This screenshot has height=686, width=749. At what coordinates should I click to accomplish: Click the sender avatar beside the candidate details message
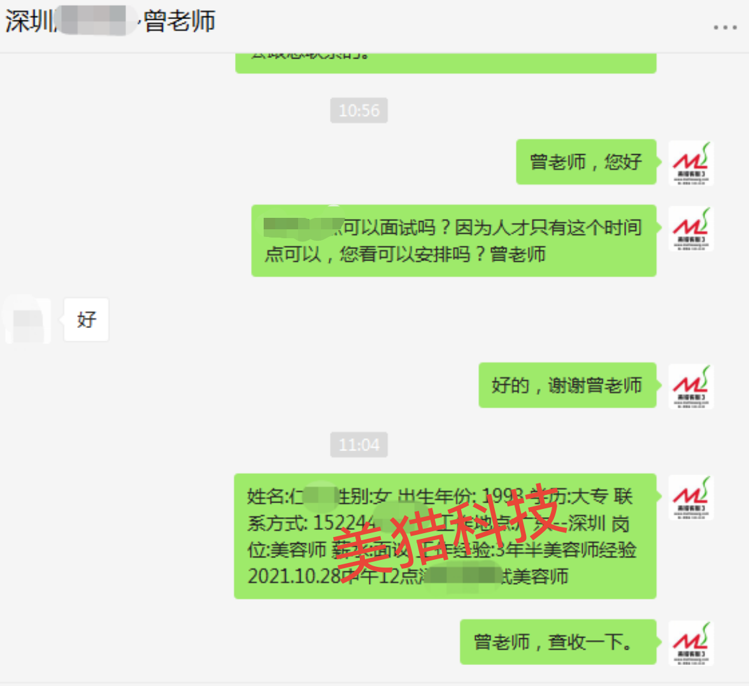pyautogui.click(x=690, y=498)
